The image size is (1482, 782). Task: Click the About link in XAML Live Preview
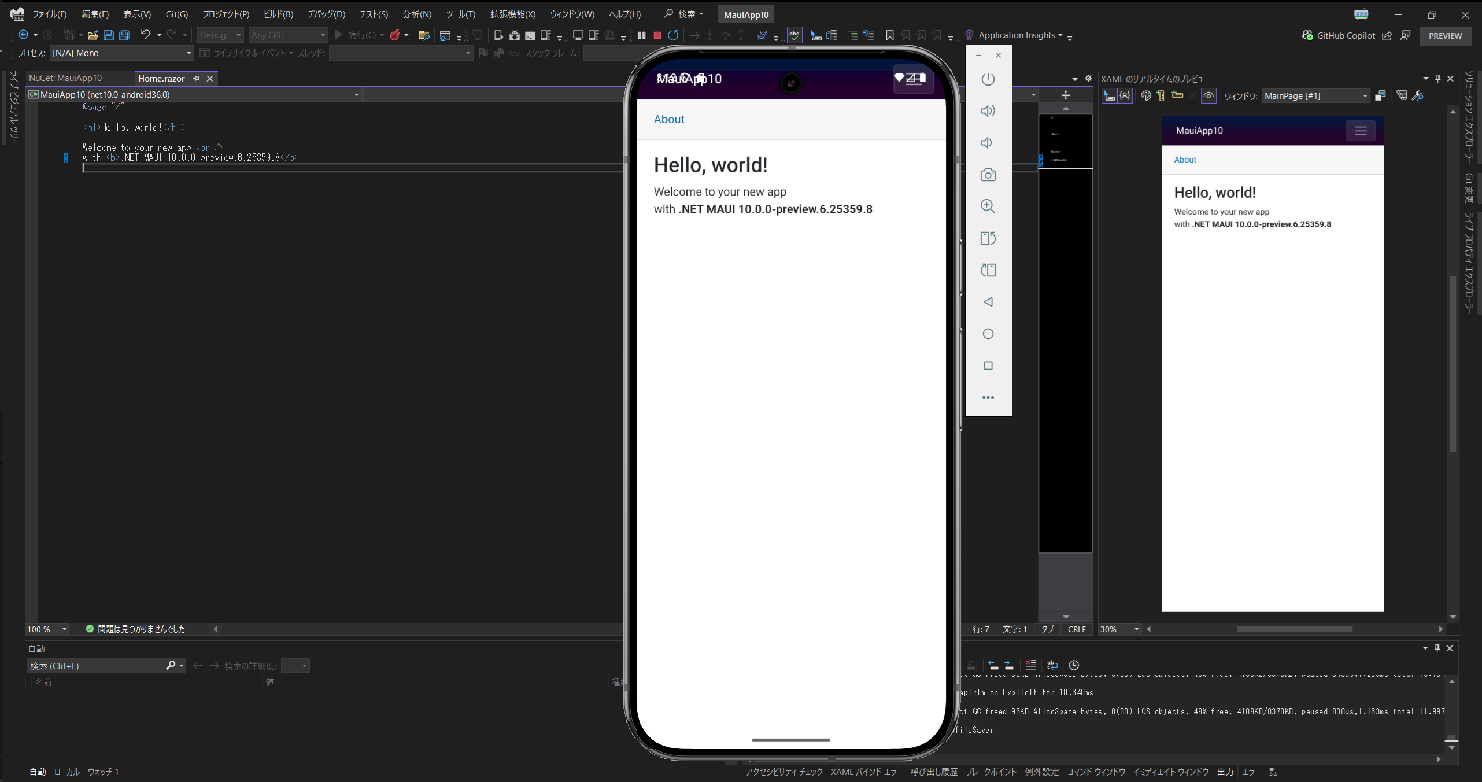(1185, 160)
